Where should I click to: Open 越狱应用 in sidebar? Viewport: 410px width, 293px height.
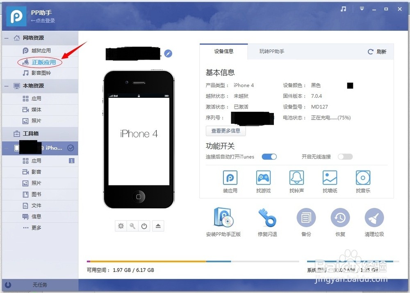click(x=40, y=51)
